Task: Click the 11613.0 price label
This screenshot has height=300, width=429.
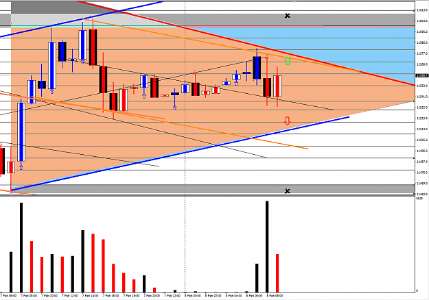Action: coord(422,10)
